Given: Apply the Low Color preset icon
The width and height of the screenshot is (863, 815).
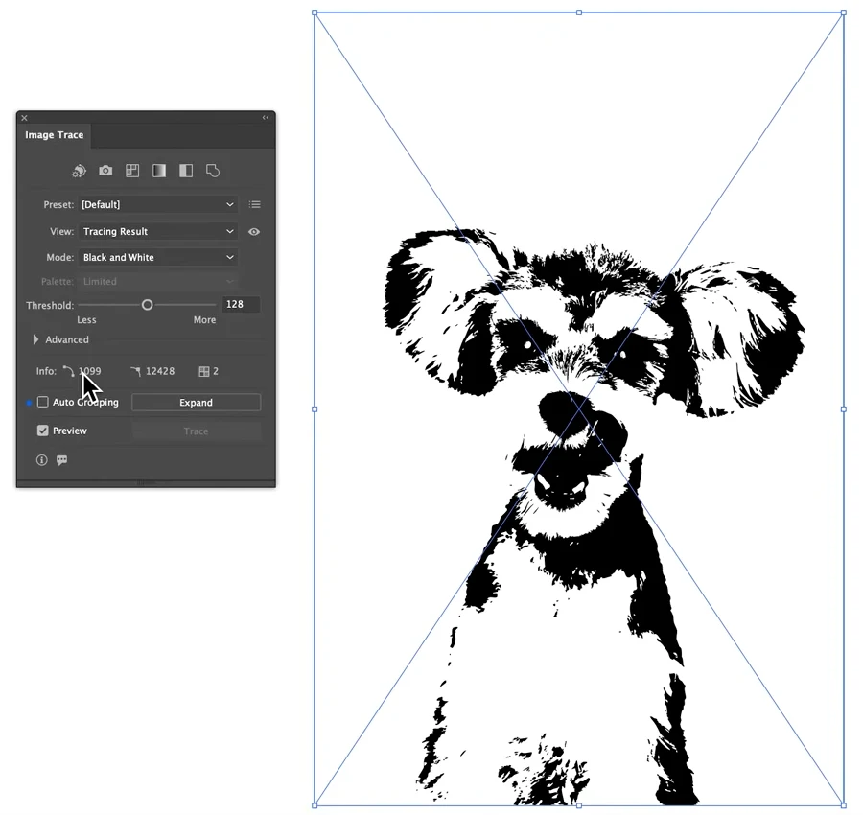Looking at the screenshot, I should click(132, 171).
